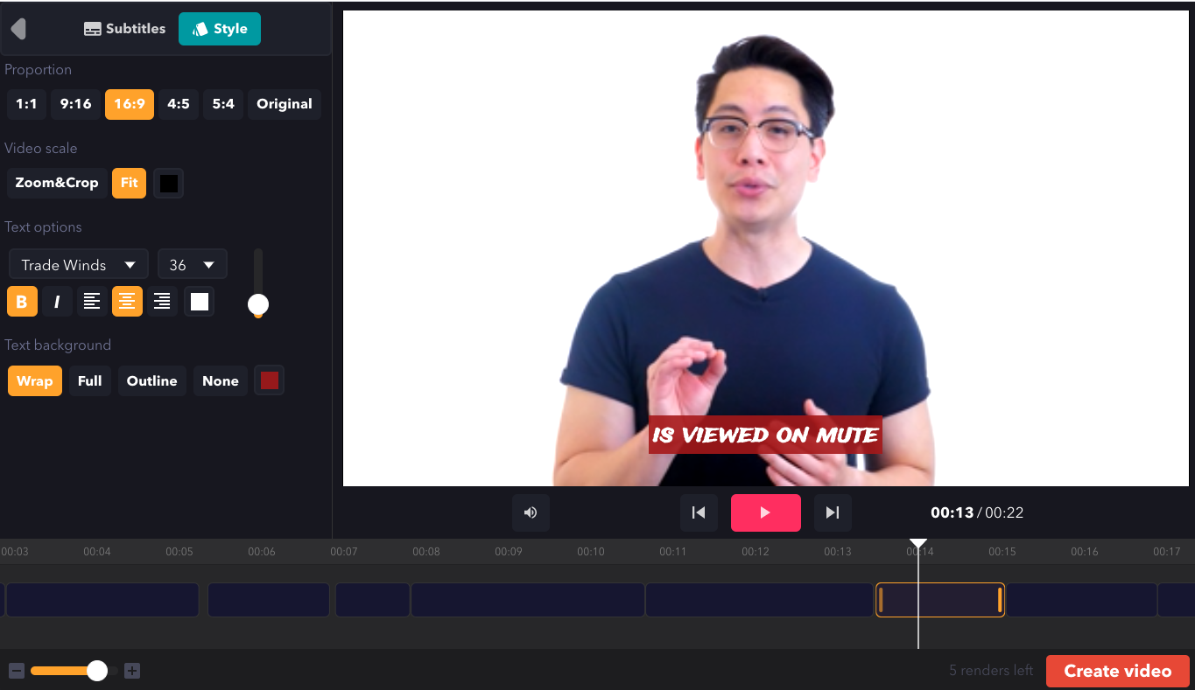
Task: Mute the video with the speaker icon
Action: click(x=531, y=512)
